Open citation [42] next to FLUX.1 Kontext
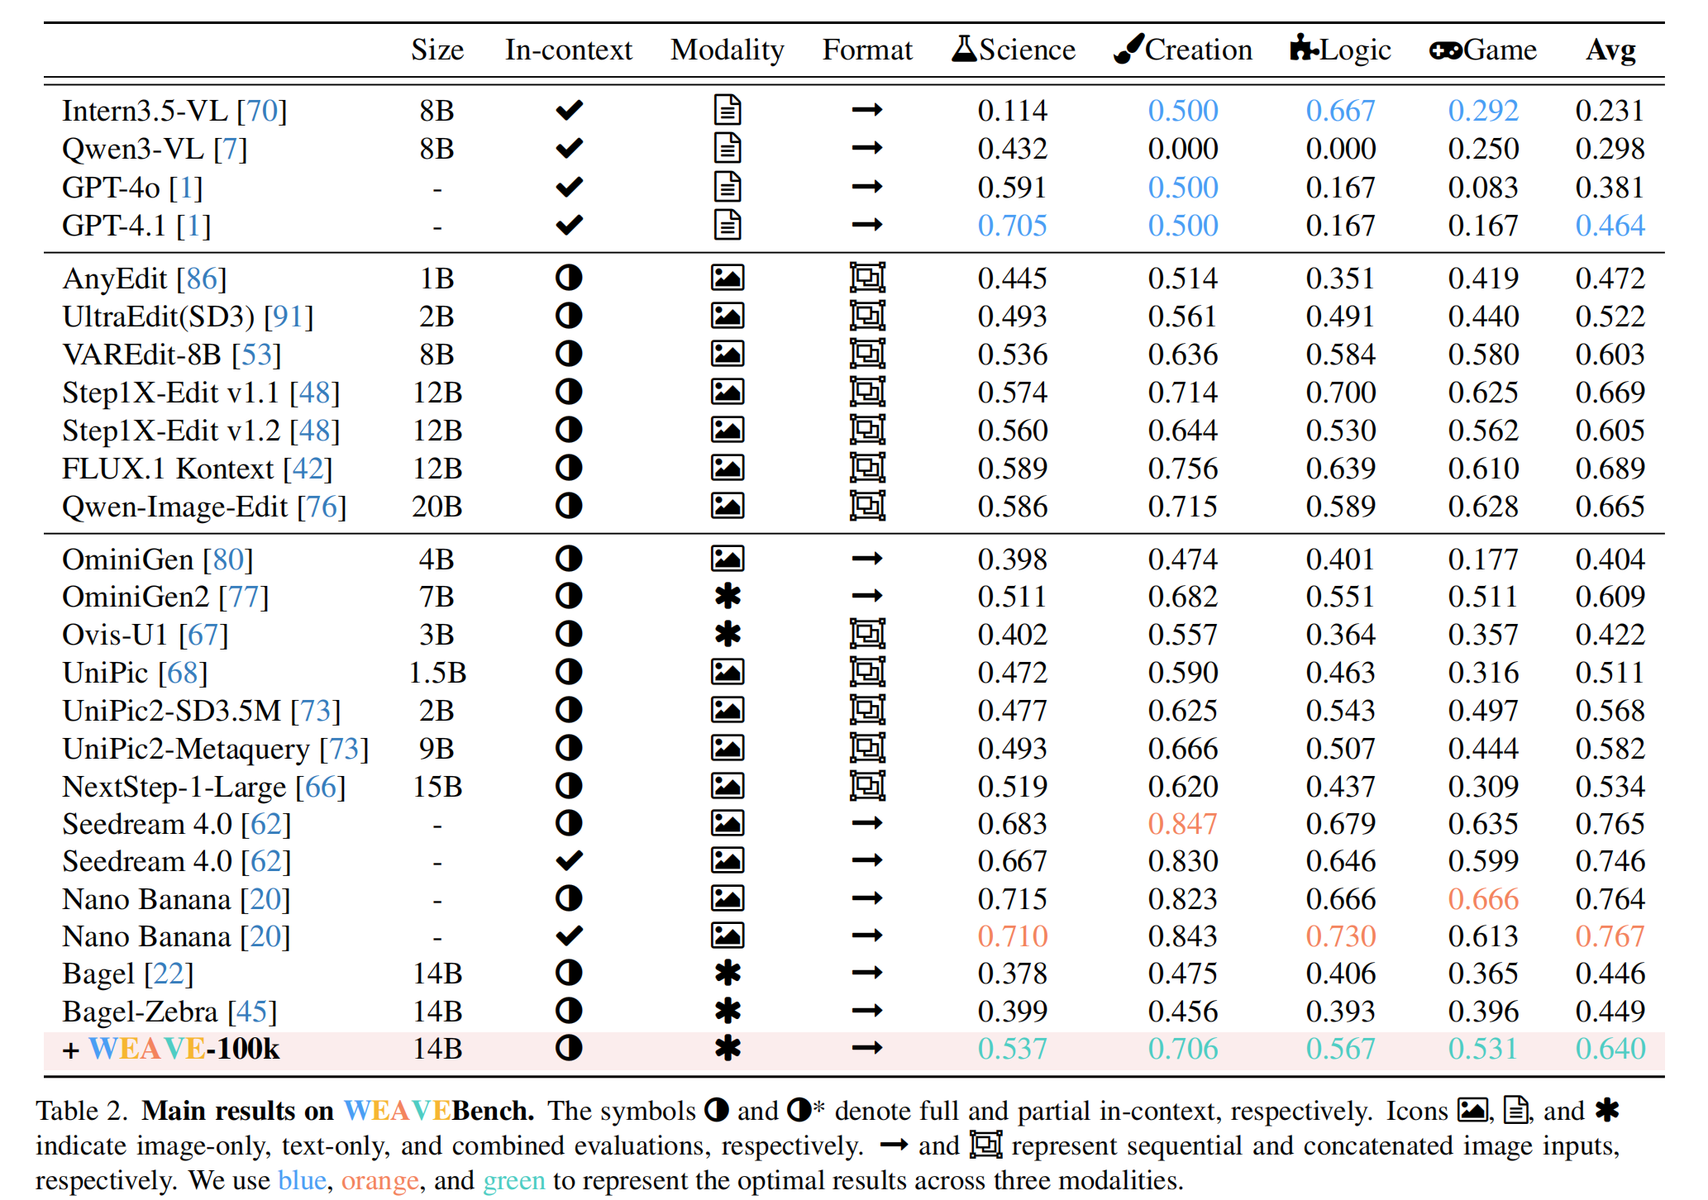 click(308, 469)
